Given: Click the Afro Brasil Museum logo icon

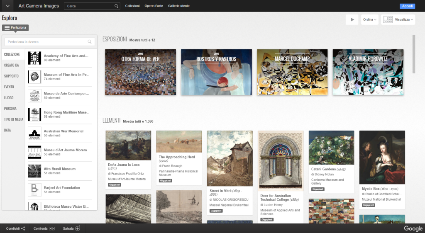Looking at the screenshot, I should [34, 171].
